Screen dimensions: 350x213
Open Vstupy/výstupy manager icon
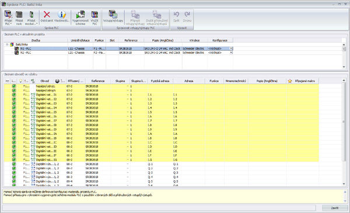(113, 14)
